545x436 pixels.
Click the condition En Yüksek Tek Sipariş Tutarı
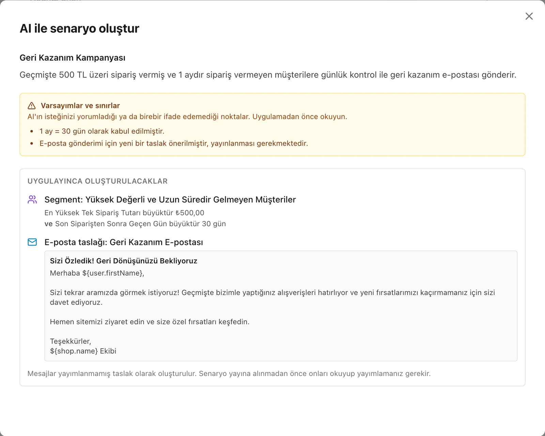coord(124,213)
